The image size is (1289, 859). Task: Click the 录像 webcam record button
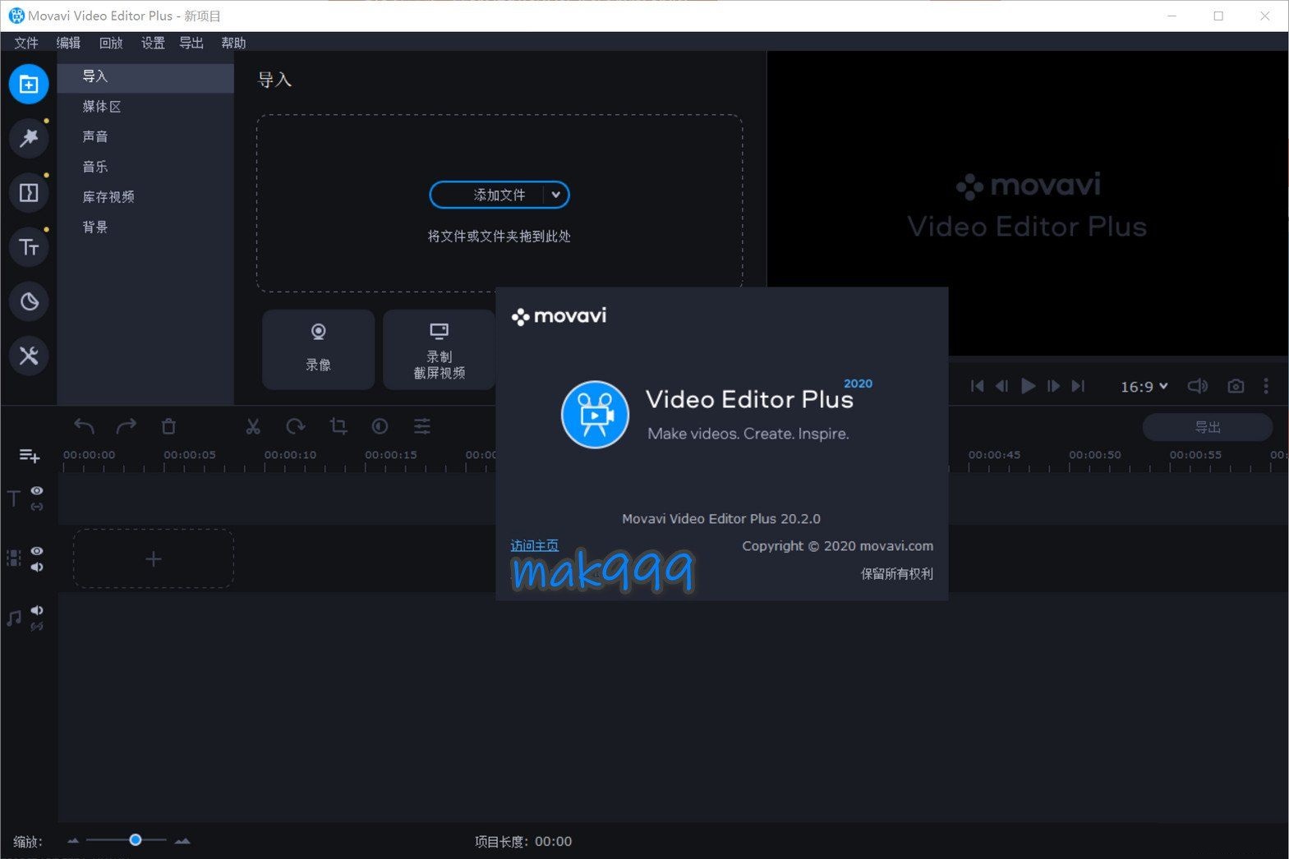[x=319, y=349]
